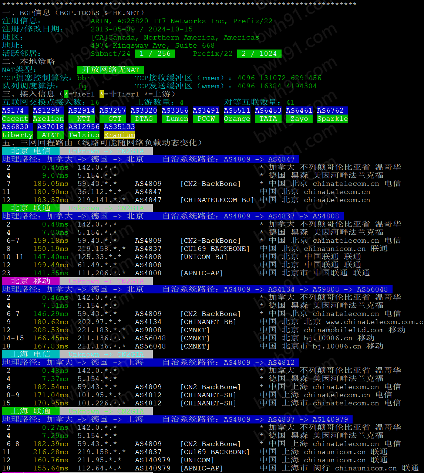The image size is (424, 473).
Task: Click the TCP congestion algorithm value "bbr"
Action: click(84, 78)
